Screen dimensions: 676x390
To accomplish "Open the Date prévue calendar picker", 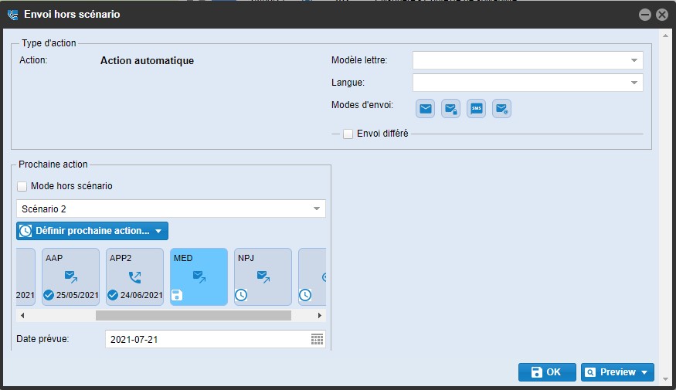I will (x=317, y=339).
